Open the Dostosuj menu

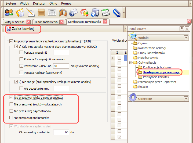click(x=39, y=4)
